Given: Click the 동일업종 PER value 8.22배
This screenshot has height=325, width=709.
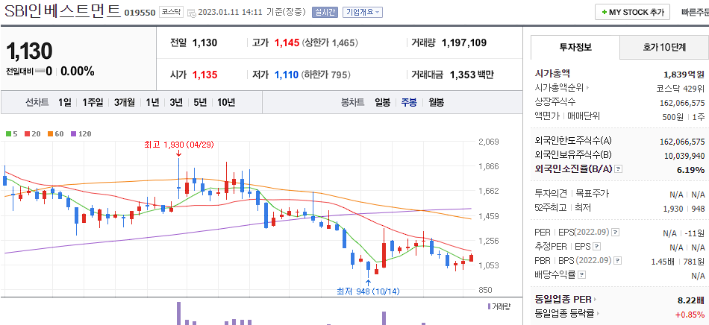Looking at the screenshot, I should (691, 300).
